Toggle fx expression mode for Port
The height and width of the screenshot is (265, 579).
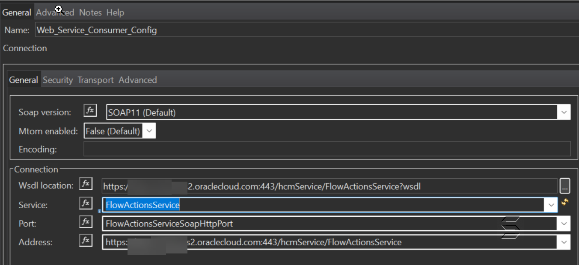[x=86, y=222]
